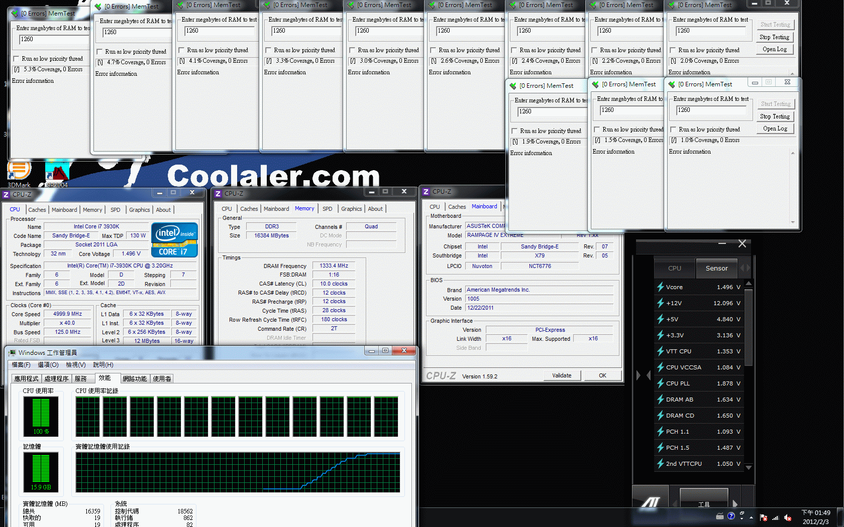This screenshot has height=527, width=844.
Task: Click the lightning icon beside DRAM CD
Action: pos(661,416)
